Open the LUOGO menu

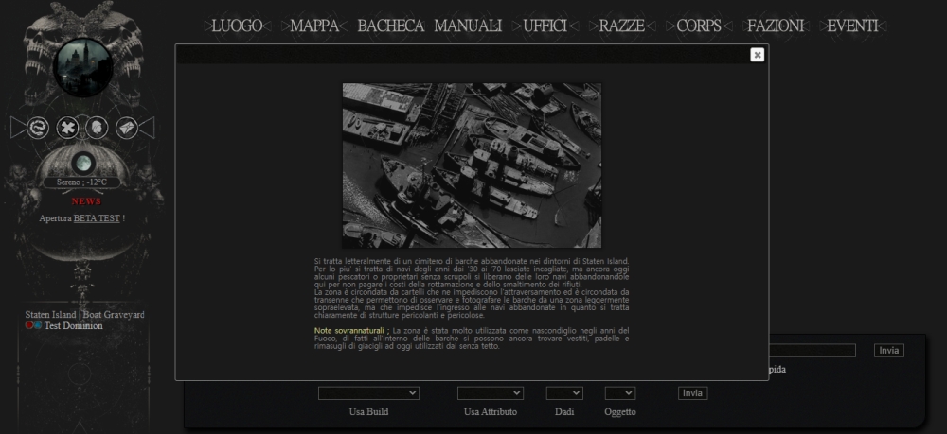click(x=237, y=26)
